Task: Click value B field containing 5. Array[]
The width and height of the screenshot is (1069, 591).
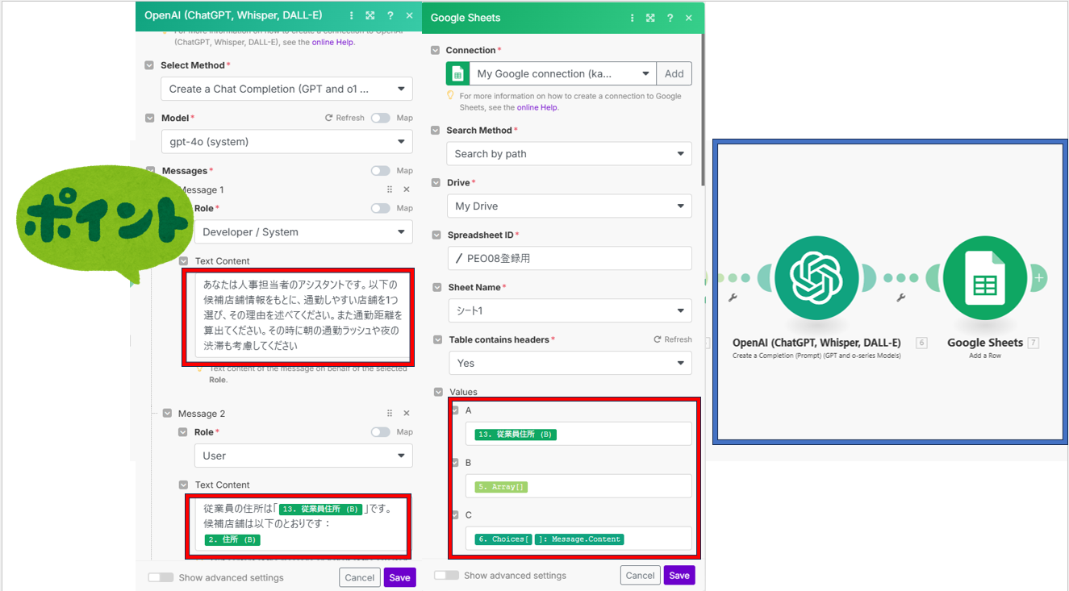Action: tap(578, 486)
